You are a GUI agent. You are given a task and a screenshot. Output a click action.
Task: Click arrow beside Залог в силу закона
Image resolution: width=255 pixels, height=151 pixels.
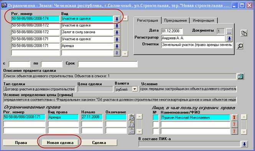(117, 33)
